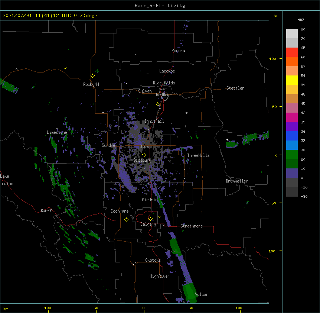Viewport: 320px width, 313px height.
Task: Click the yellow diamond marker between Olds and Didsbury
Action: pos(144,155)
